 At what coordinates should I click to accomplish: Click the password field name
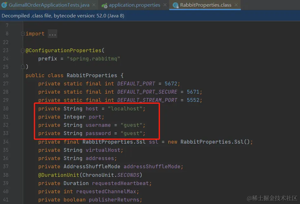tap(98, 133)
